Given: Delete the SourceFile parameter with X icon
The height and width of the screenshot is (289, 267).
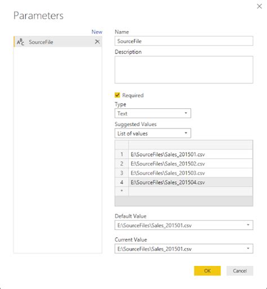Looking at the screenshot, I should tap(97, 42).
